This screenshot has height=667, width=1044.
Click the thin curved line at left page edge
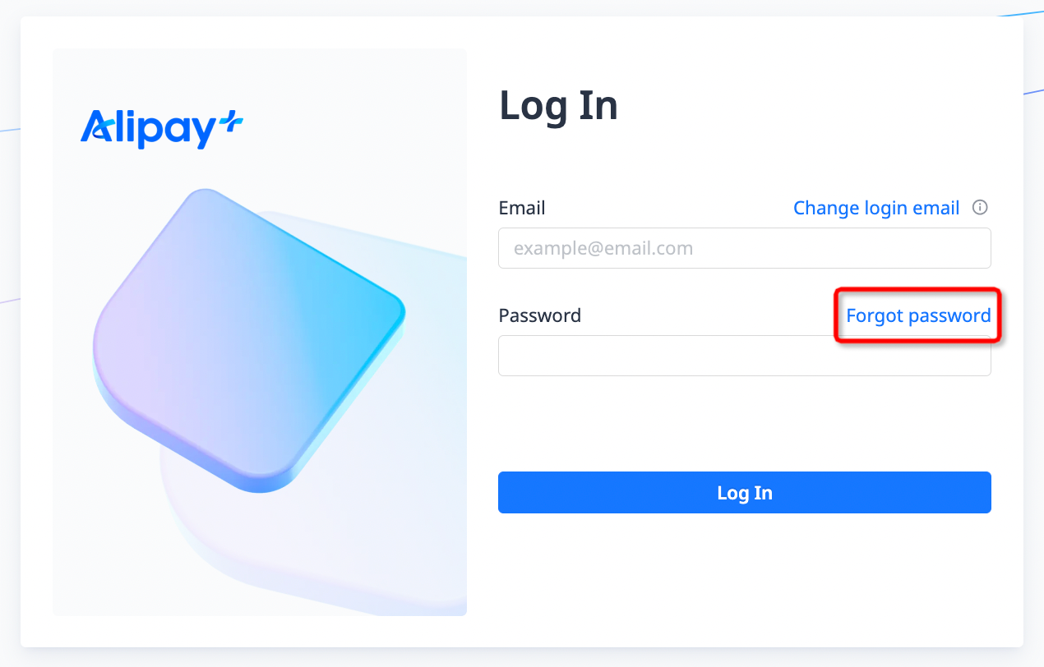pos(8,130)
